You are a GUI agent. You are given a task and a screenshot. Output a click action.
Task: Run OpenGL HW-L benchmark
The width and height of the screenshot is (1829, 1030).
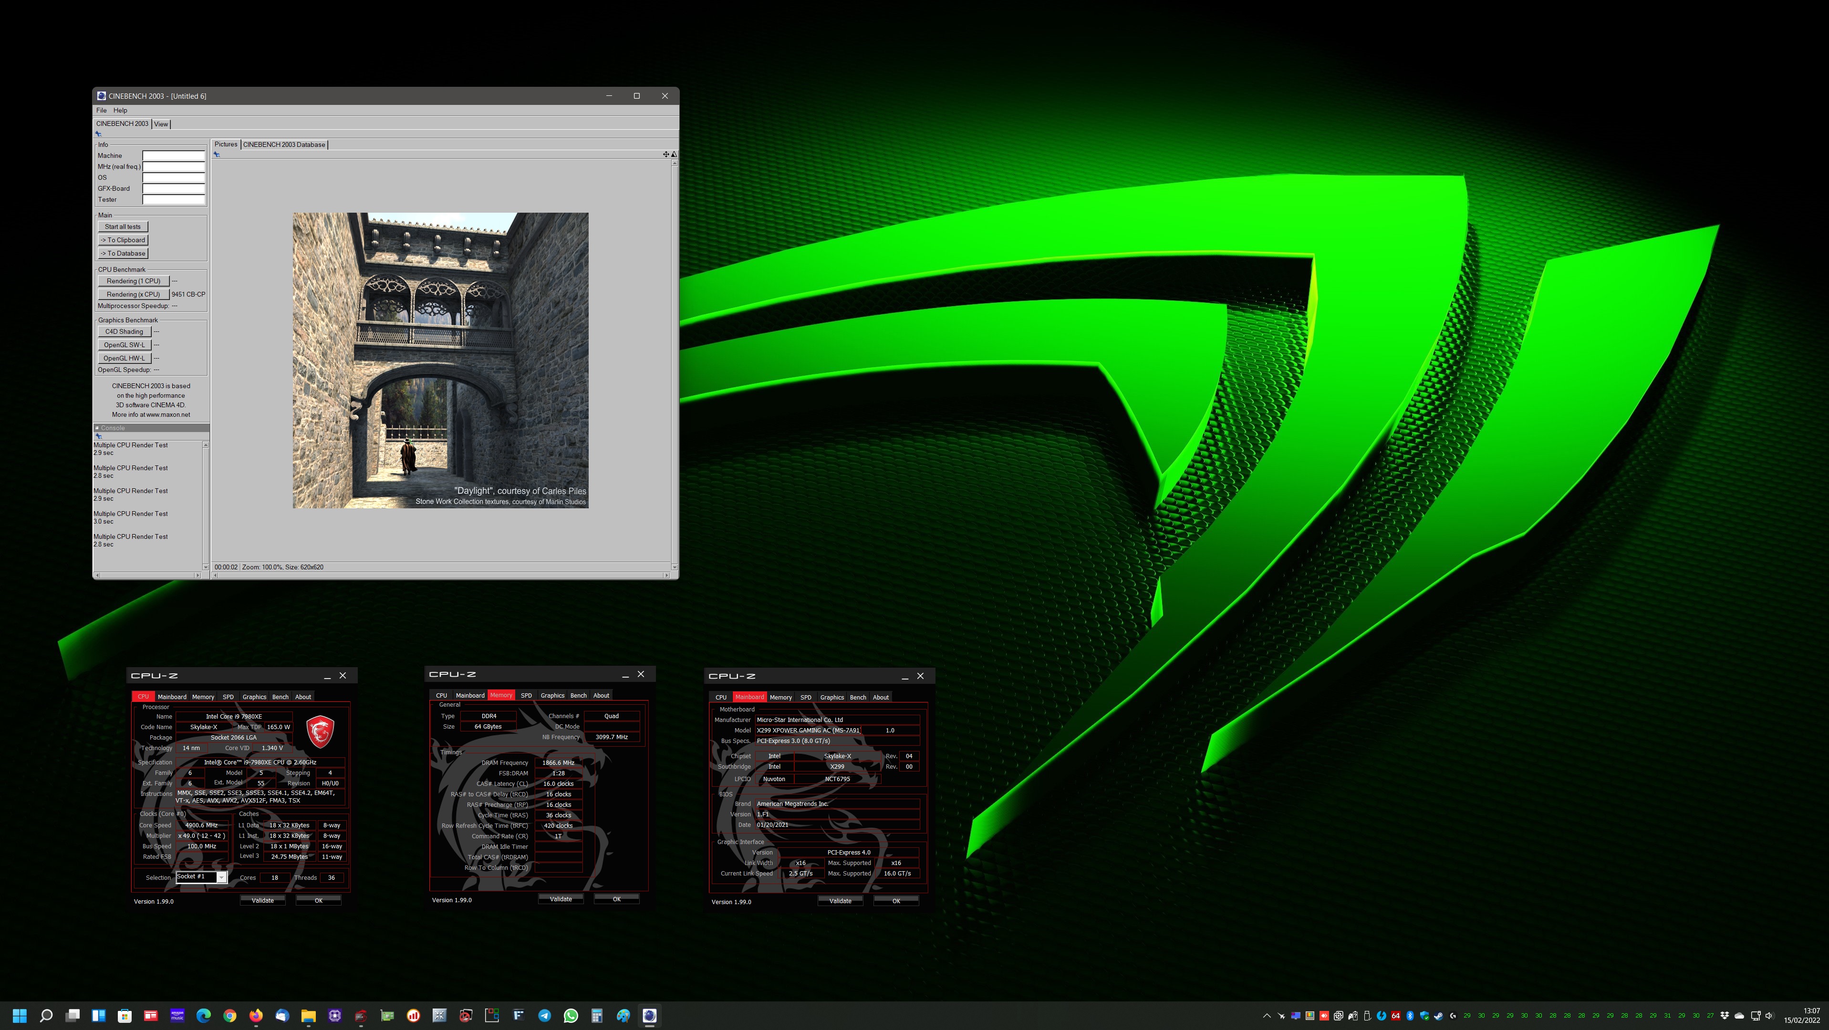click(124, 359)
